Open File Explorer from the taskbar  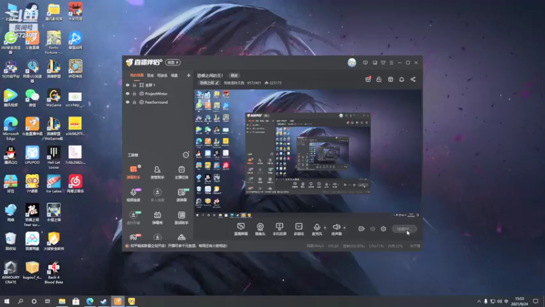pos(62,302)
